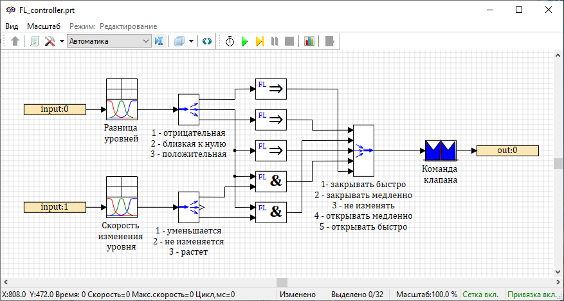Toggle grid via 'Сетка вкл.' status indicator
Screen dimensions: 564x301
(x=482, y=295)
